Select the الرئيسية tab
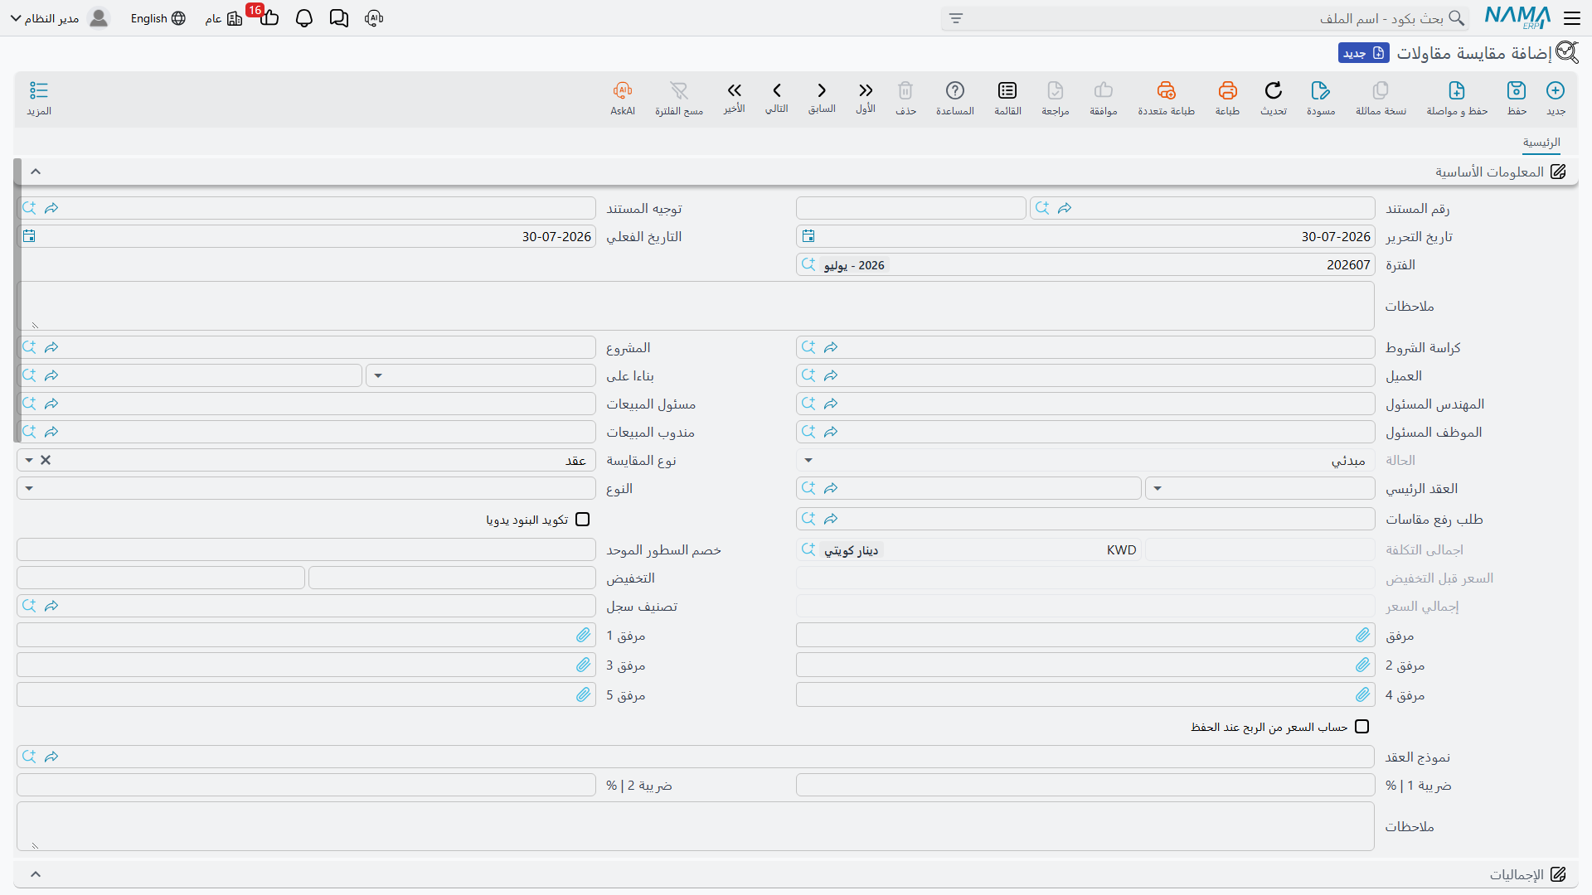The height and width of the screenshot is (895, 1592). [x=1541, y=143]
